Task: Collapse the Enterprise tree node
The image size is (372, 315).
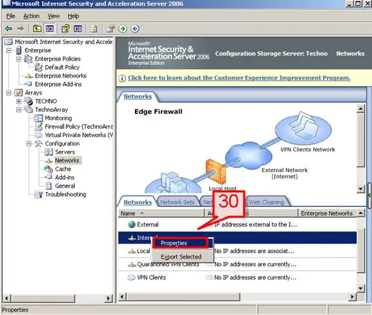Action: (x=9, y=50)
